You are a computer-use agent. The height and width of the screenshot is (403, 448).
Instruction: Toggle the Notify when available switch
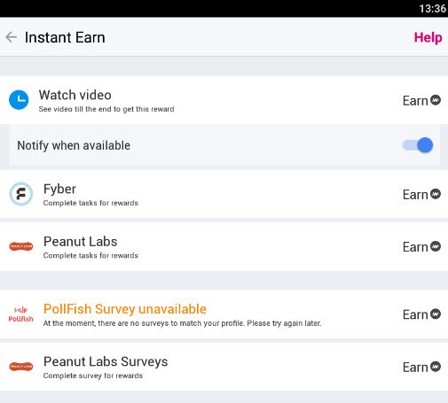pyautogui.click(x=418, y=145)
